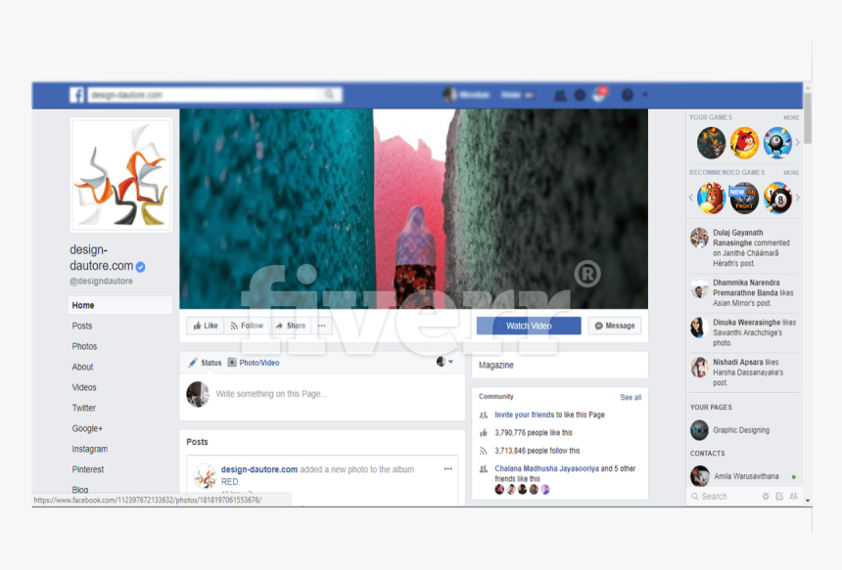Click the chat Search field
842x570 pixels.
[723, 497]
